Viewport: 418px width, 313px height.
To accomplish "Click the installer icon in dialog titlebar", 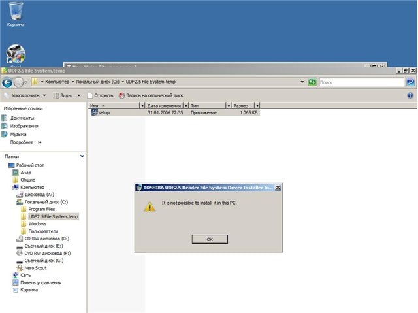I will tap(139, 188).
